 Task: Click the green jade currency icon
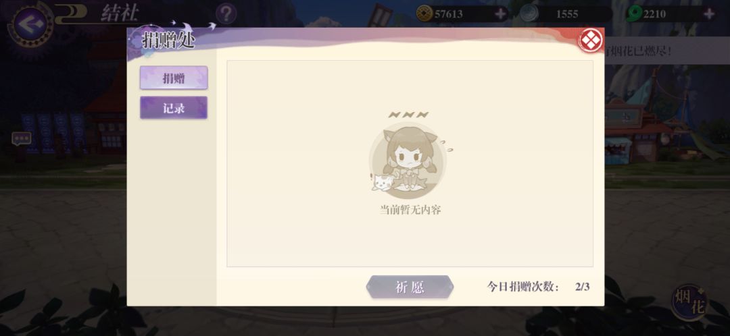tap(633, 13)
